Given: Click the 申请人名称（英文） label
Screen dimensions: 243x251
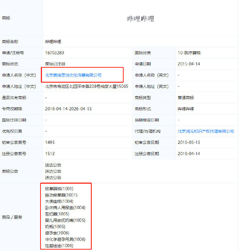Looking at the screenshot, I should click(x=152, y=75).
